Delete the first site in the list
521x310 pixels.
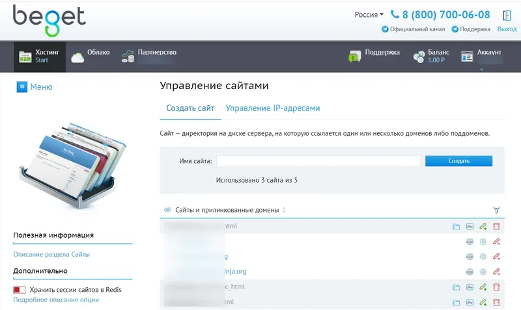496,226
